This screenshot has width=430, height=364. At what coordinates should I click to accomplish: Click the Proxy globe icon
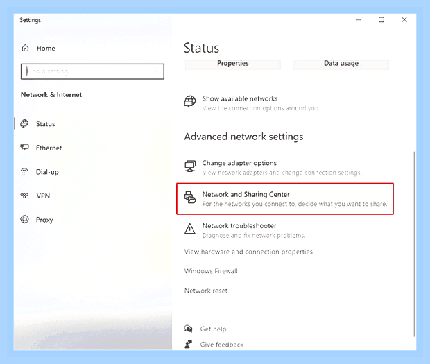pos(25,219)
